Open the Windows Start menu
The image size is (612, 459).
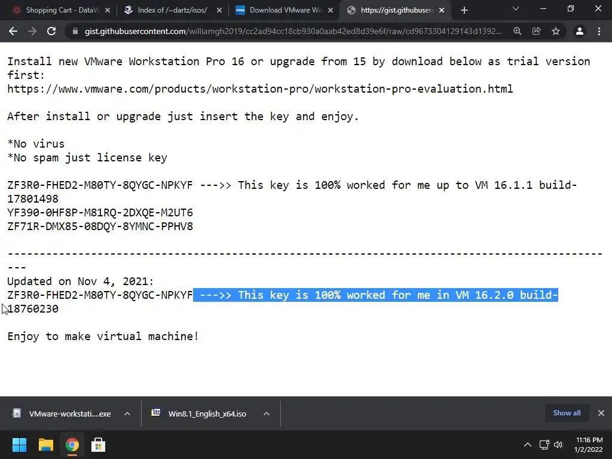[19, 445]
